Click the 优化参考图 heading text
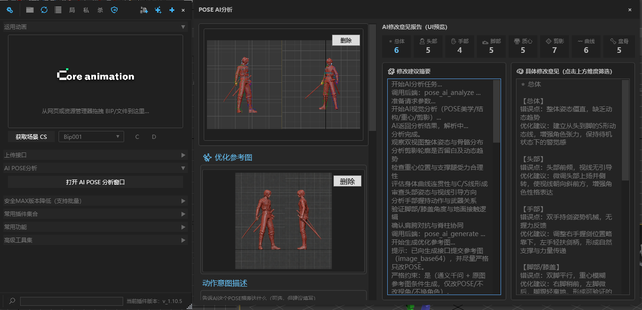642x310 pixels. tap(233, 158)
